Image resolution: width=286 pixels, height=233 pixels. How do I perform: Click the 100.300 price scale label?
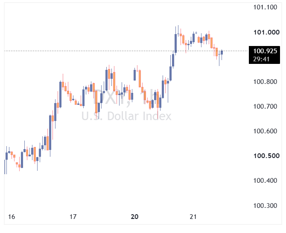[x=265, y=206]
